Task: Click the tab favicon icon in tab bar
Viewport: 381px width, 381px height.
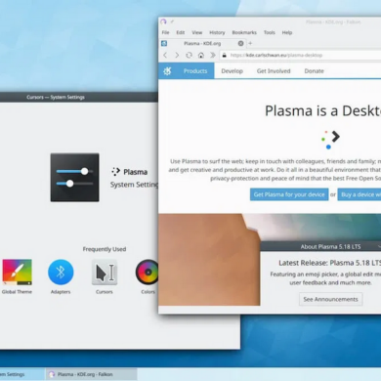Action: 164,43
